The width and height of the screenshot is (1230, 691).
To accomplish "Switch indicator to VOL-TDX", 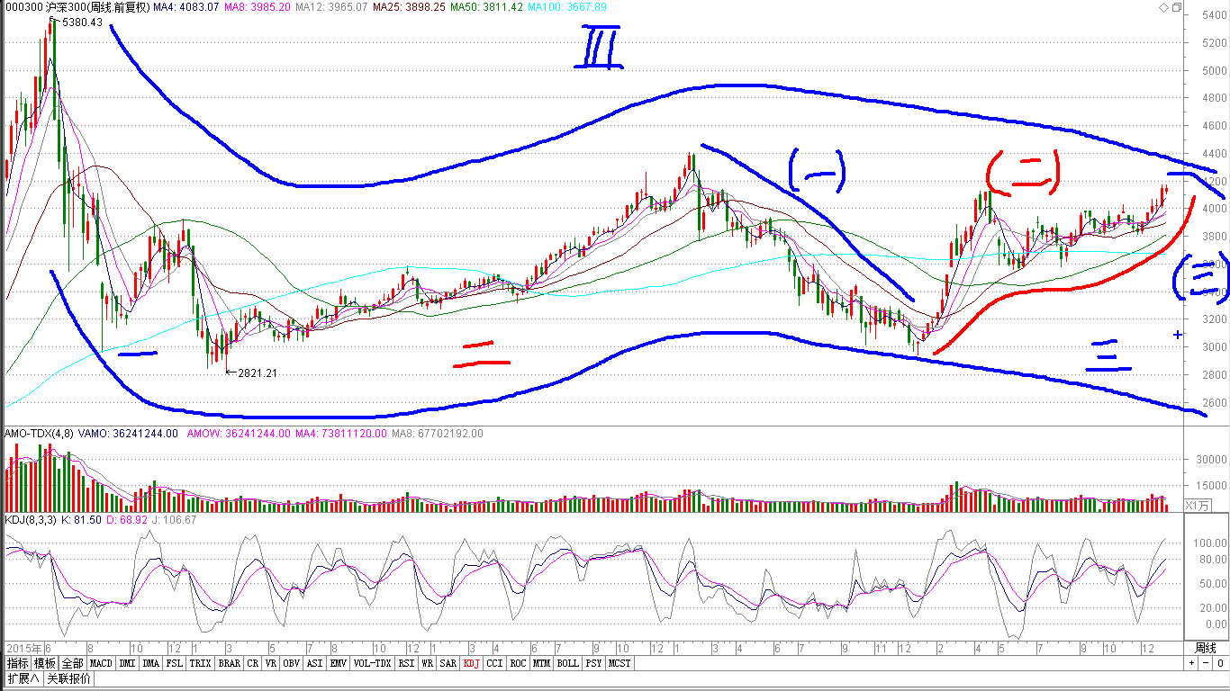I will 372,663.
